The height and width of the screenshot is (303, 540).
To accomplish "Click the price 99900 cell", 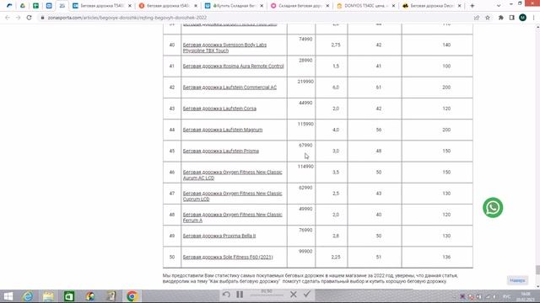I will coord(301,257).
